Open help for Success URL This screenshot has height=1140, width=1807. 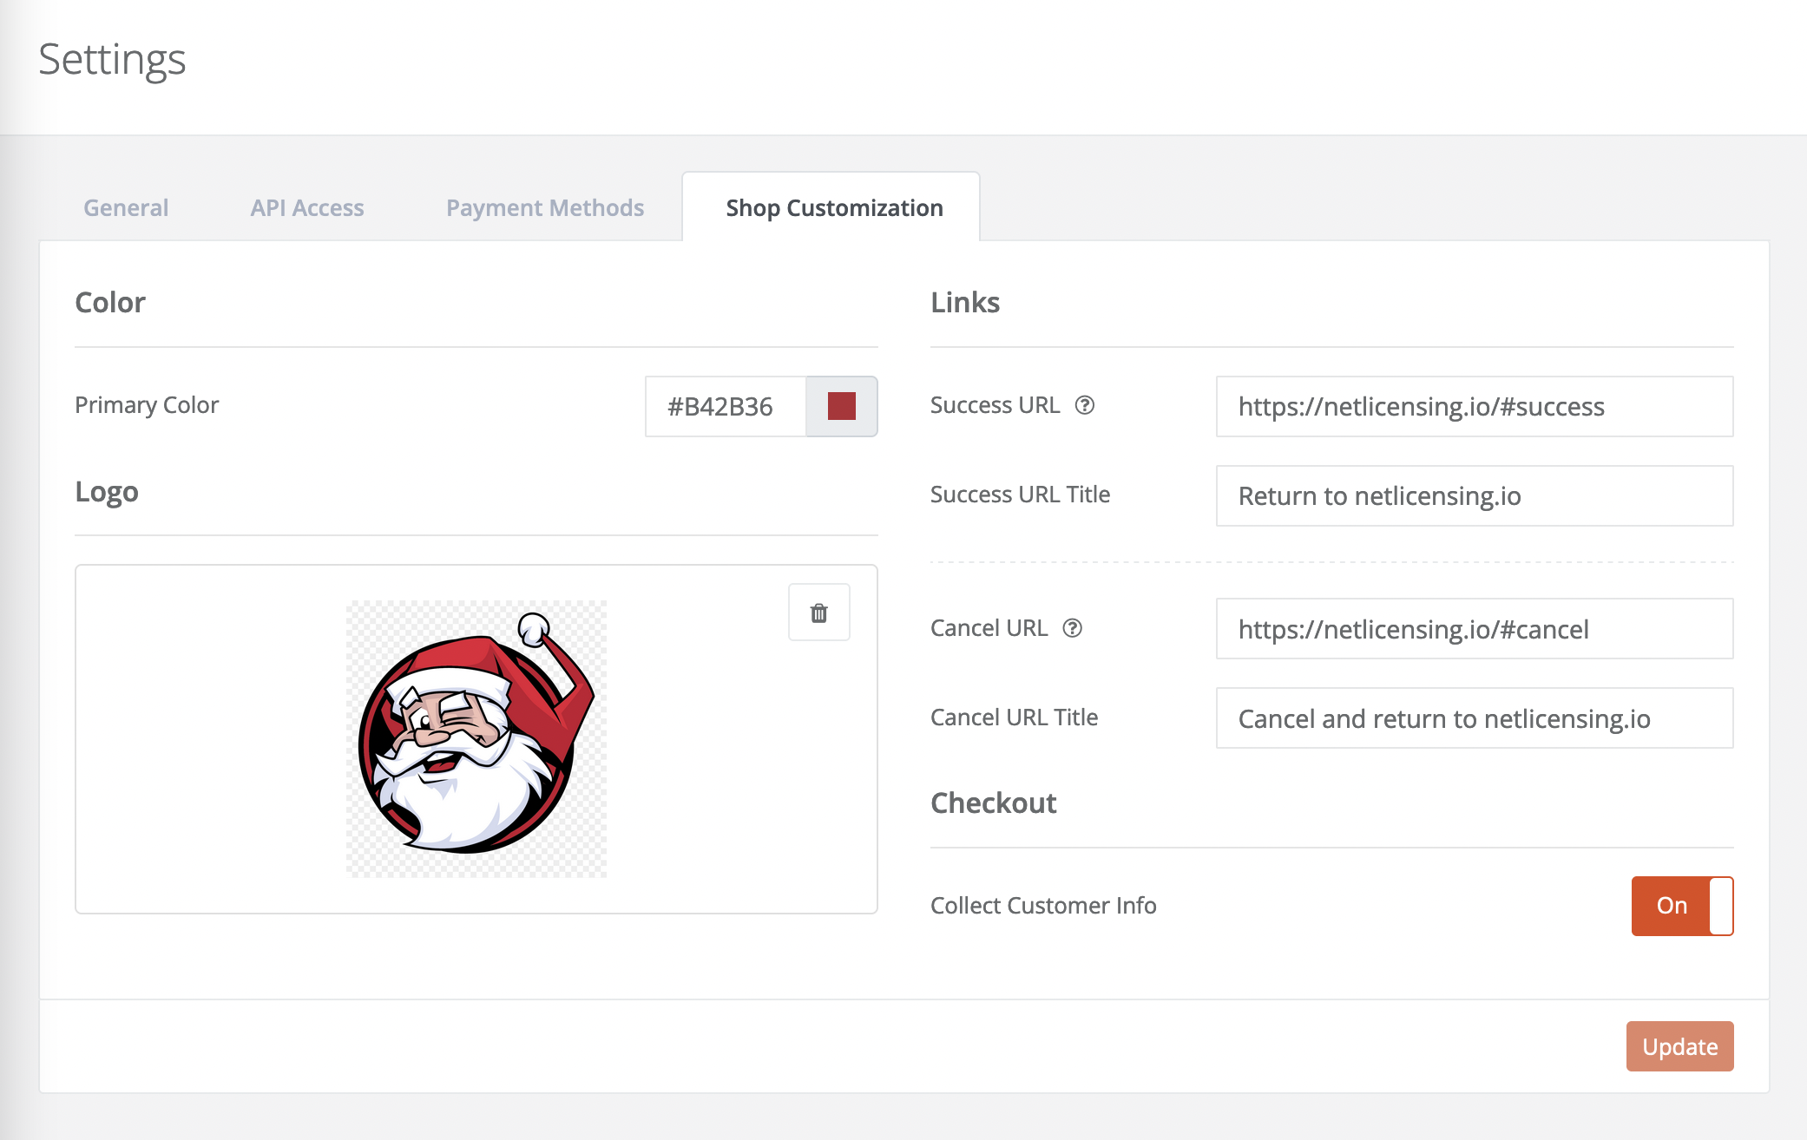click(1085, 405)
